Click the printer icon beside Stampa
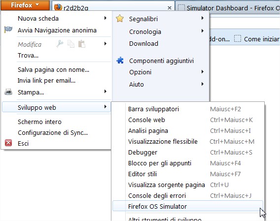280x221 pixels. pos(8,92)
